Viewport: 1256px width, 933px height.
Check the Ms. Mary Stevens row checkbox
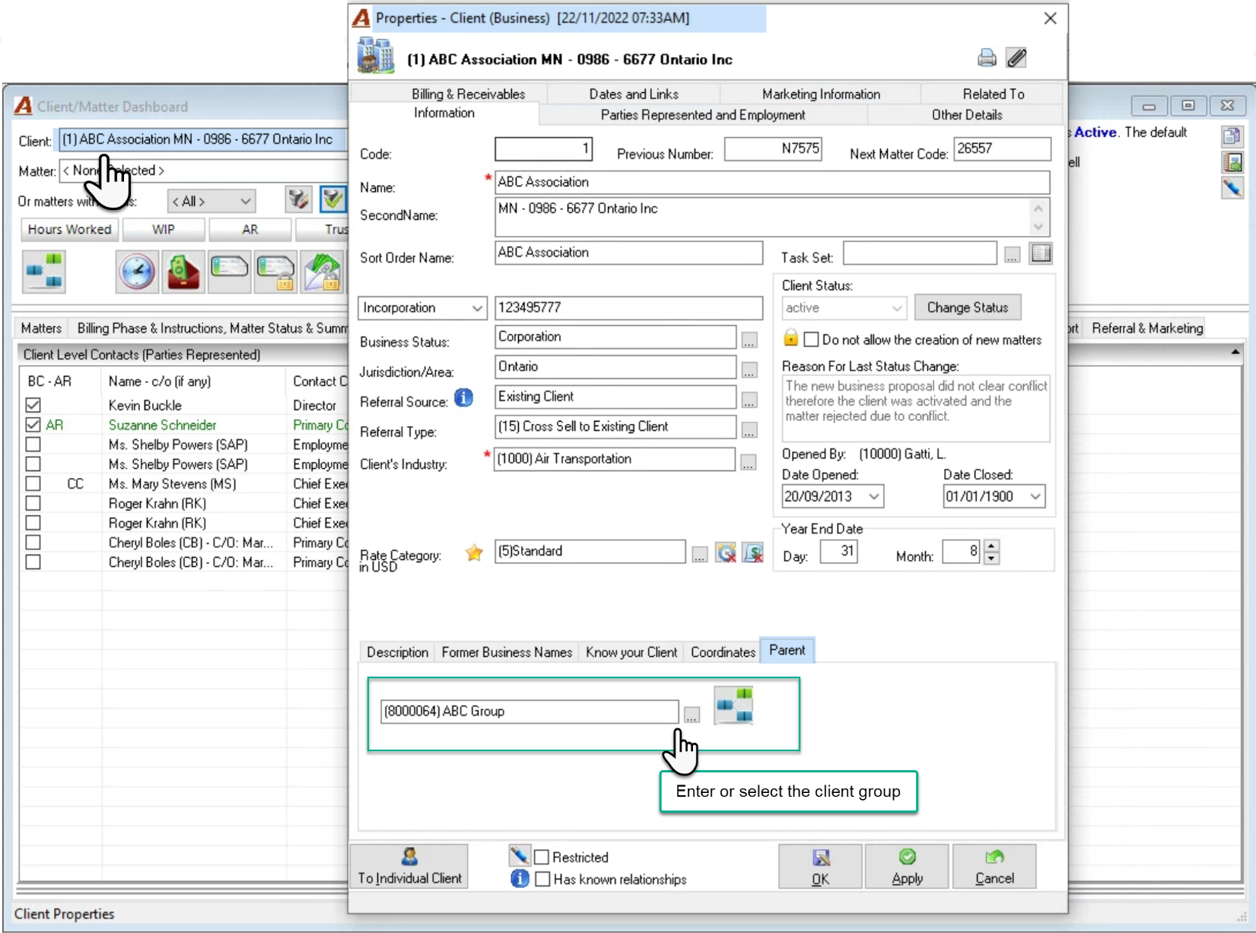coord(33,483)
